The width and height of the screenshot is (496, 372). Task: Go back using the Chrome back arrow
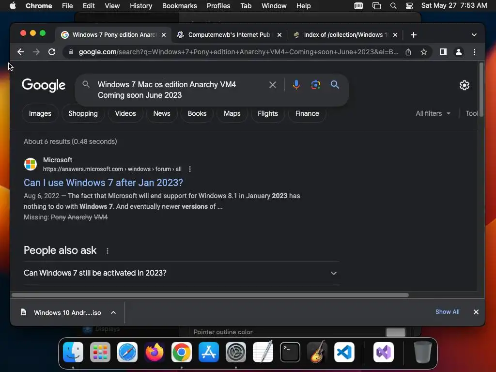21,52
